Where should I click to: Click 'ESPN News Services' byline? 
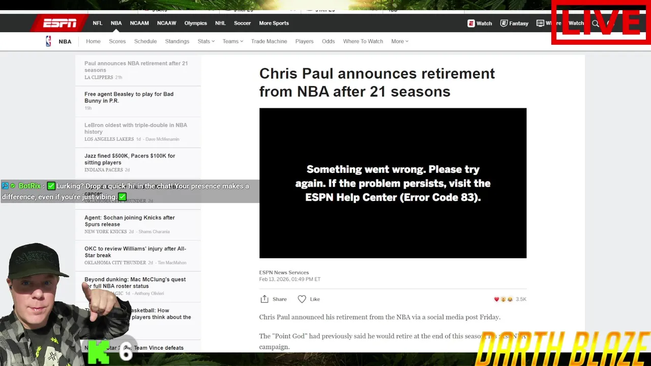[284, 272]
